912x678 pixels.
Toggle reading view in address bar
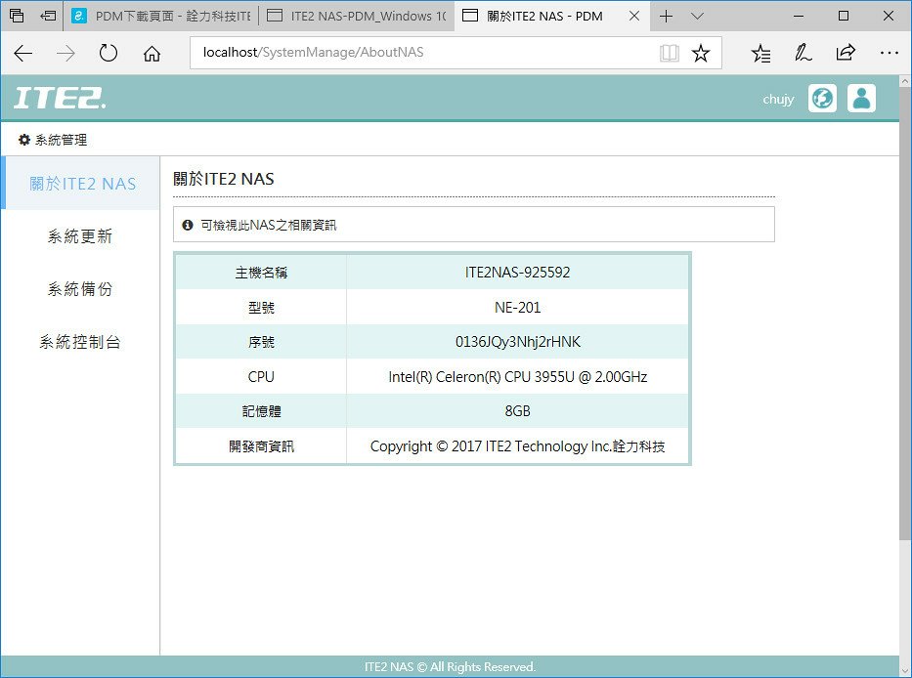[670, 53]
